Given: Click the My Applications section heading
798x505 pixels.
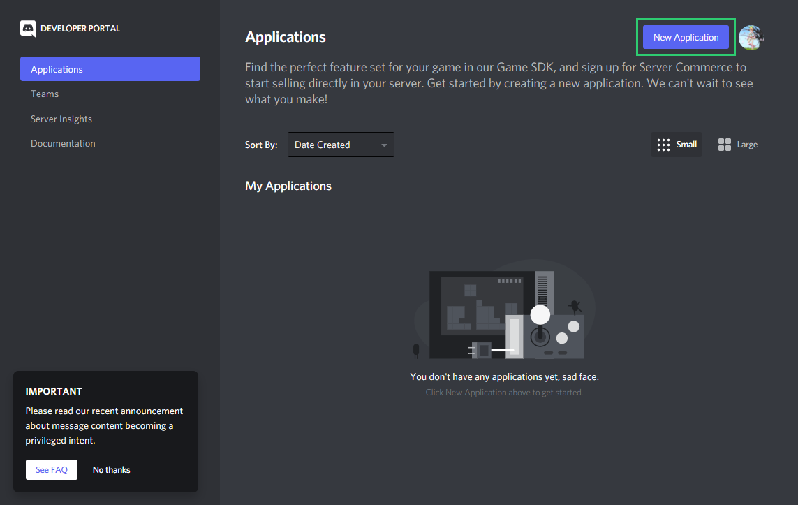Looking at the screenshot, I should click(288, 186).
